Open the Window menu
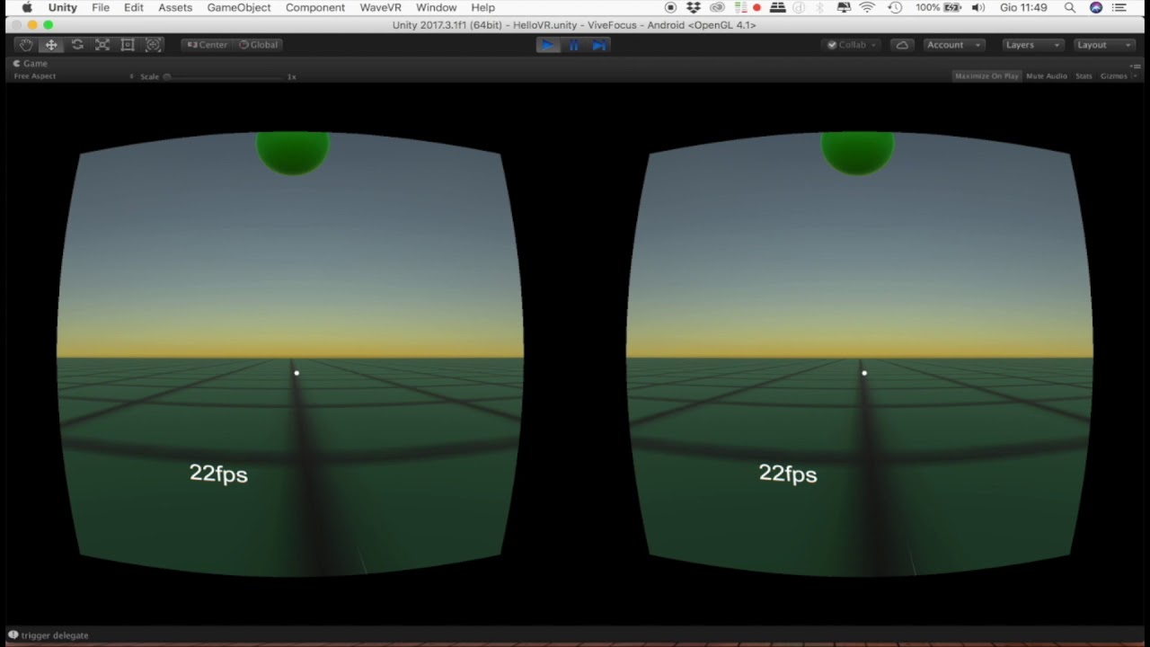The image size is (1150, 647). [437, 7]
